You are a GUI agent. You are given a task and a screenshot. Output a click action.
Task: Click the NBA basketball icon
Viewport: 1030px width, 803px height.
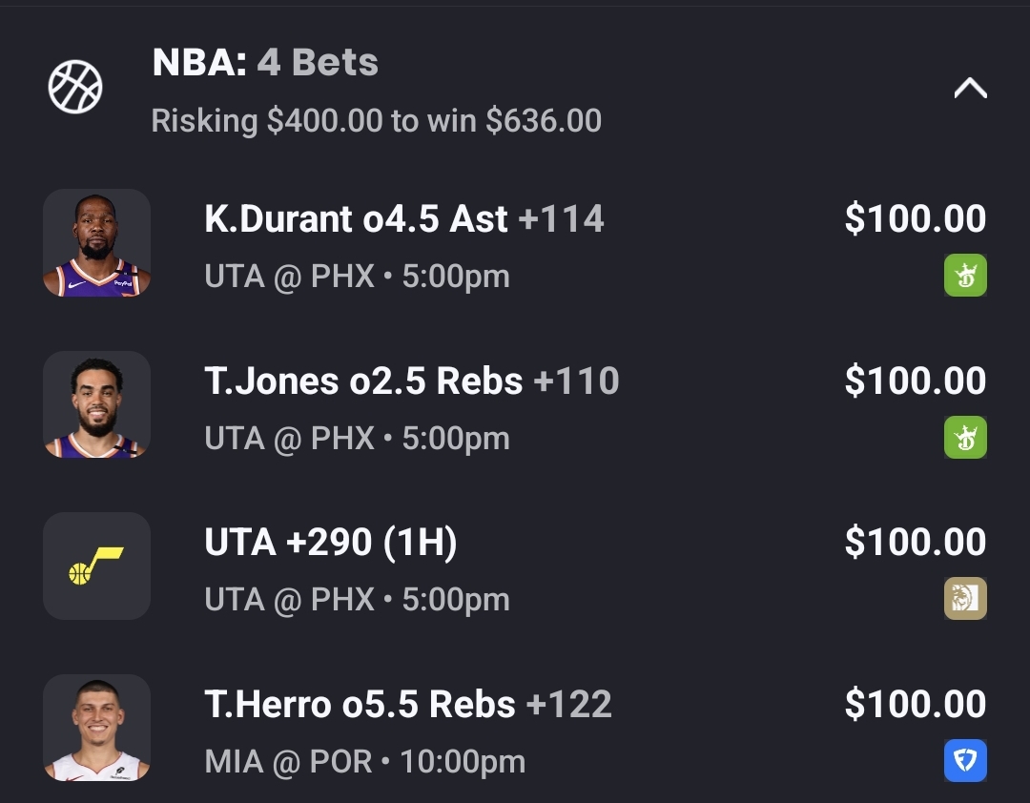pyautogui.click(x=75, y=88)
